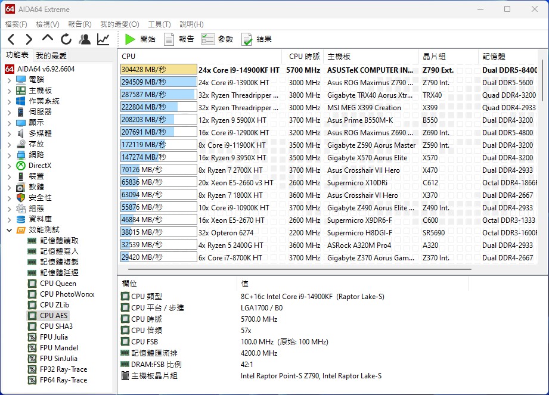Expand the DirectX tree node
The image size is (549, 395).
pyautogui.click(x=9, y=166)
